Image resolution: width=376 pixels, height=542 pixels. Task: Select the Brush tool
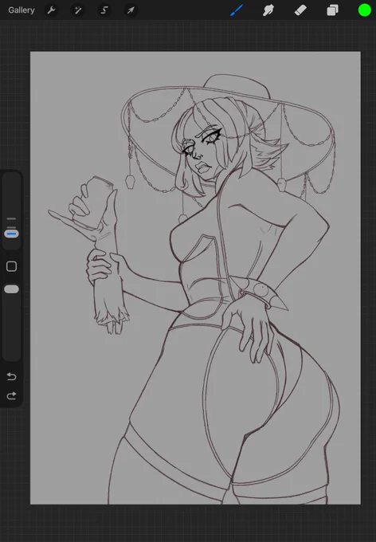point(237,10)
